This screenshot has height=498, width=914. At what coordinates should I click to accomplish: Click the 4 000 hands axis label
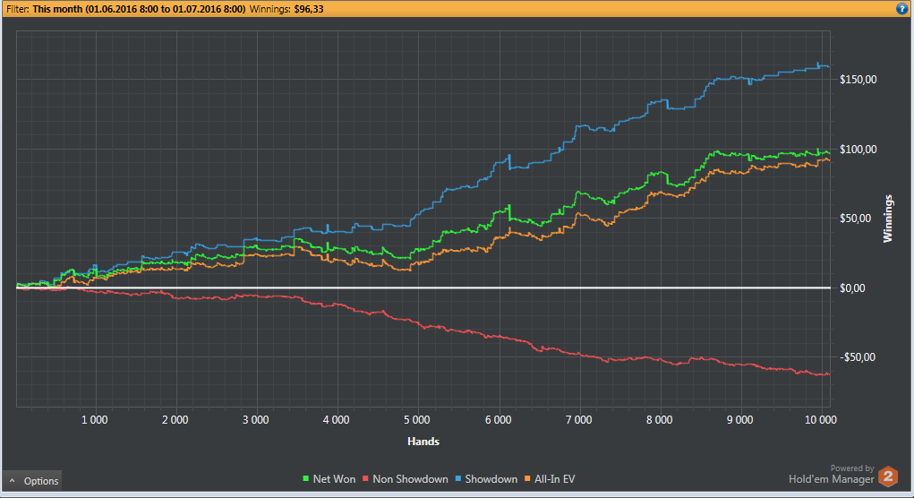(x=337, y=420)
